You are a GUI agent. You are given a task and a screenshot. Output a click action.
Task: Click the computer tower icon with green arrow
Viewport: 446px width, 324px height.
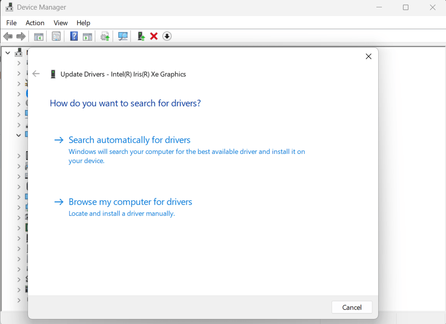click(x=141, y=36)
